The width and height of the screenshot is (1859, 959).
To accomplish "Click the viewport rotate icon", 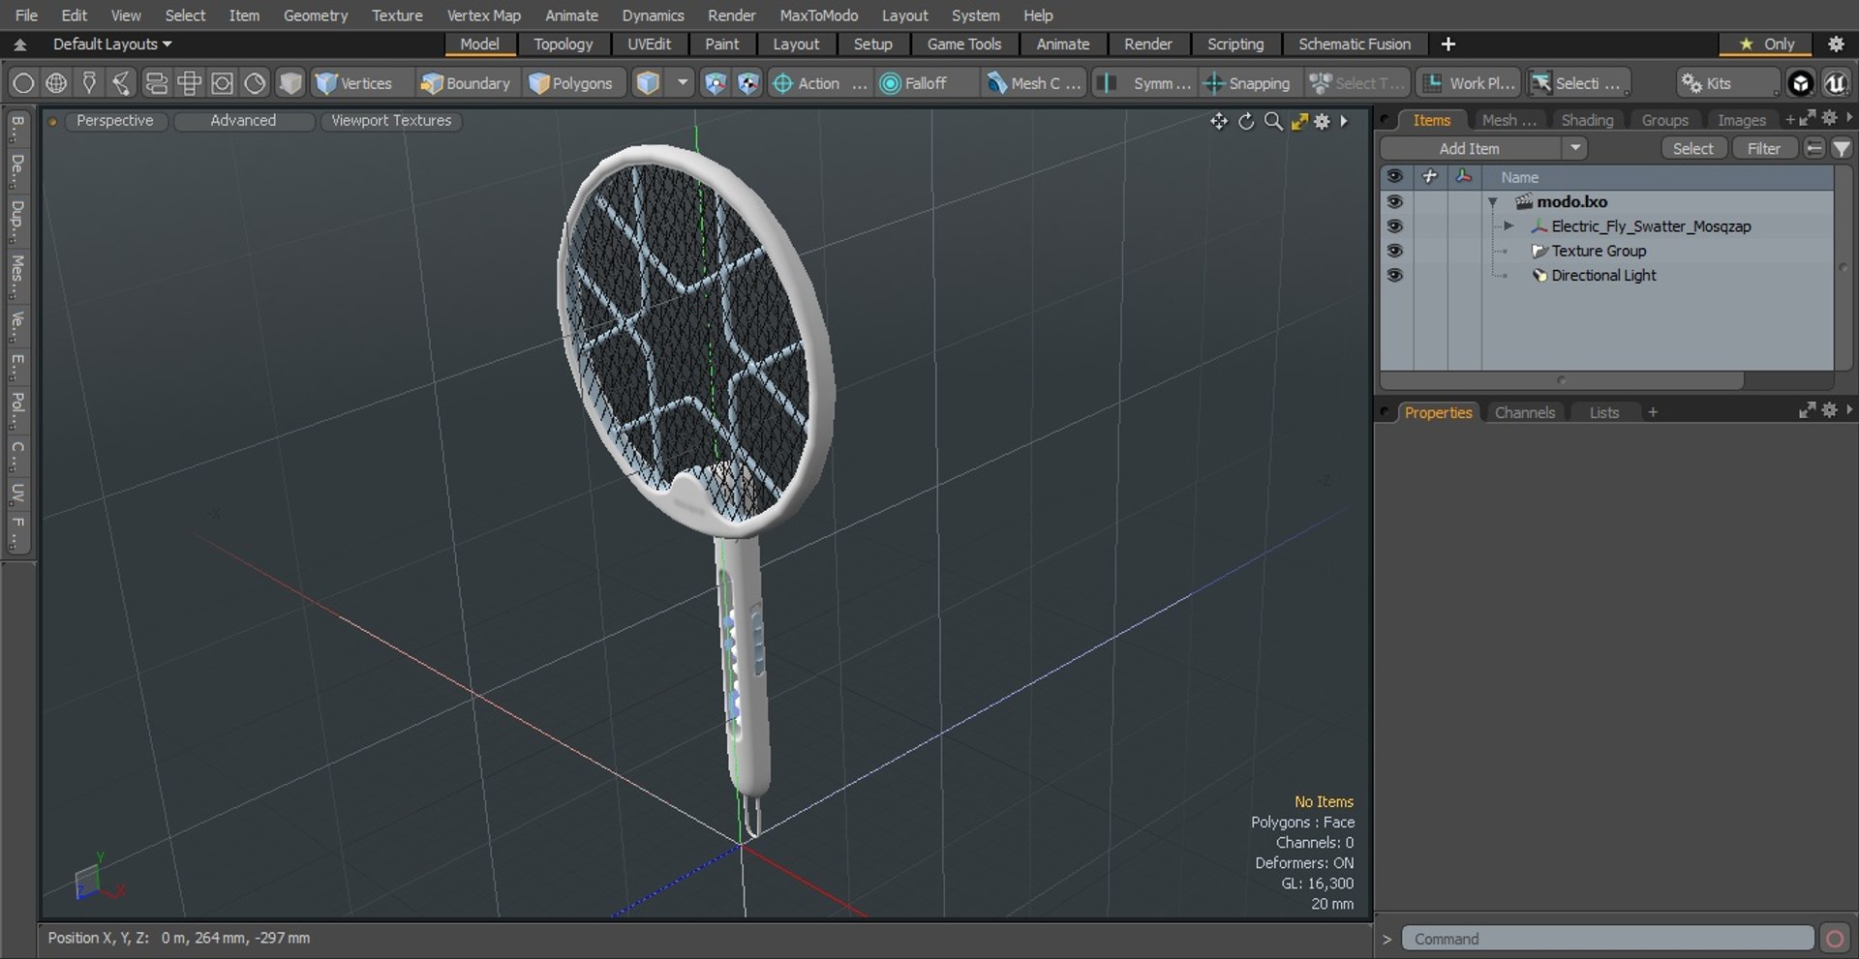I will coord(1246,121).
